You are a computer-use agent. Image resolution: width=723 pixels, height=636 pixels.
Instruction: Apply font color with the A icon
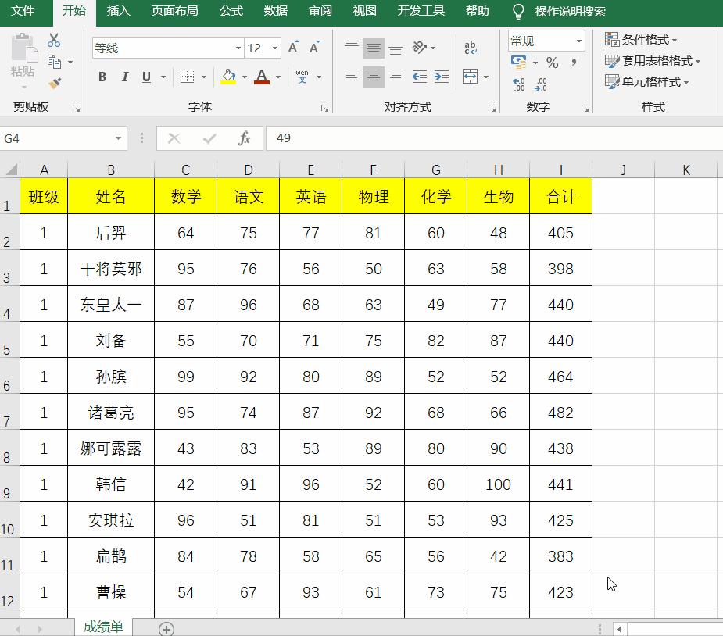click(x=262, y=77)
